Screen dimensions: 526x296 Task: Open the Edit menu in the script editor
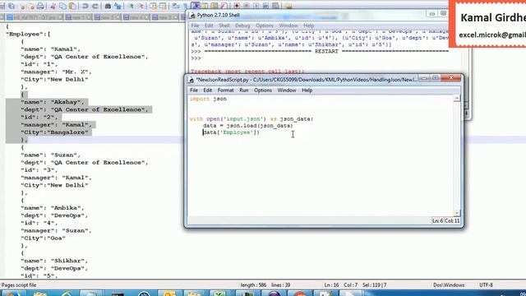point(207,90)
